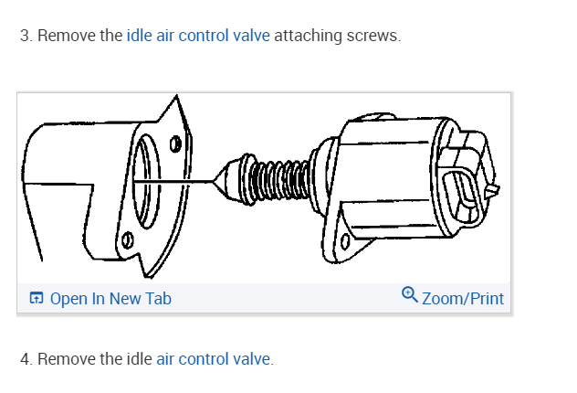Screen dimensions: 577x393
Task: Click the "Open In New Tab" text
Action: (x=110, y=299)
